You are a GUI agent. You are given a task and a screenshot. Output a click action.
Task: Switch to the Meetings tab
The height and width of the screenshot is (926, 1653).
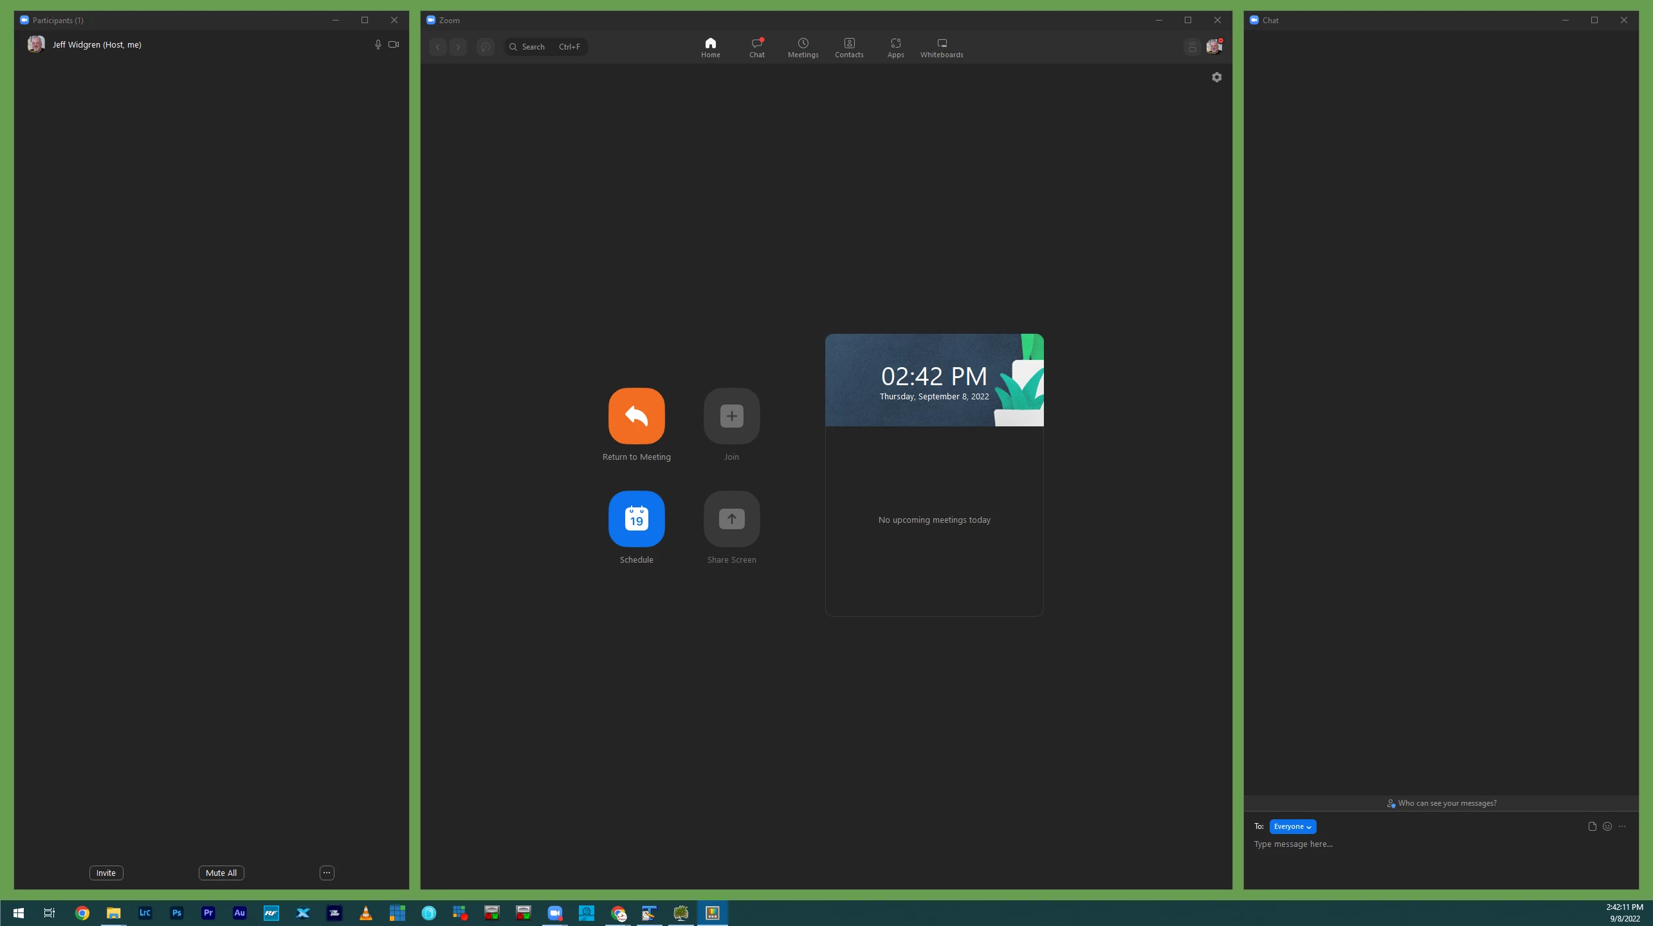tap(803, 48)
